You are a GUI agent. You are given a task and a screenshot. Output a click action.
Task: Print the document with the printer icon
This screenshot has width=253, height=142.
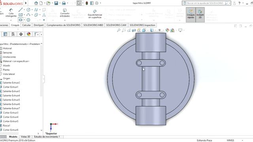[64, 3]
